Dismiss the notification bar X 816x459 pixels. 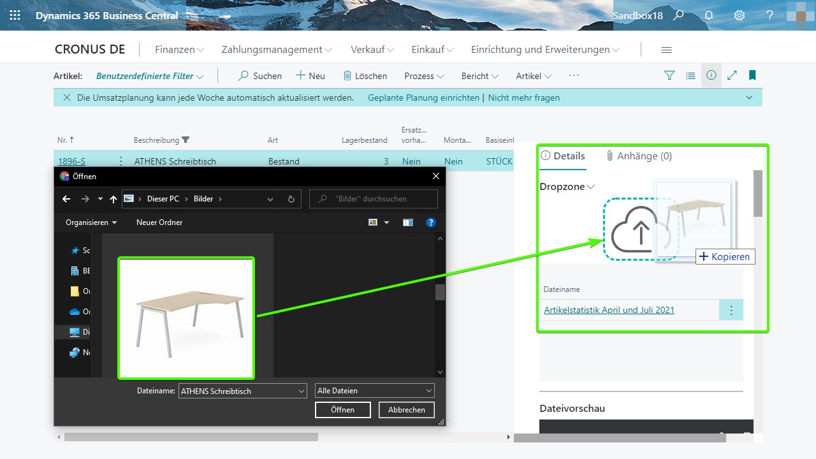(66, 98)
